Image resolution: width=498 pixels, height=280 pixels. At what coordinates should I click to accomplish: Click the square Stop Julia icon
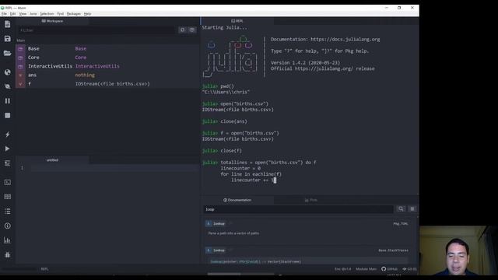coord(7,115)
